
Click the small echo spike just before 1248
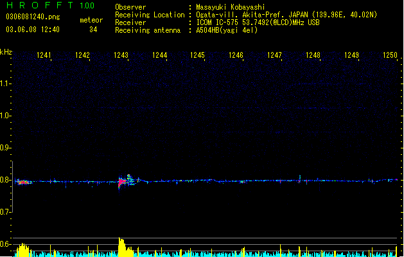pyautogui.click(x=300, y=179)
